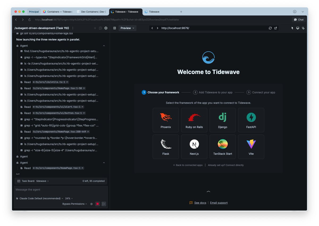Screen dimensions: 319x226
Task: Open the browser tab list chevron
Action: pyautogui.click(x=303, y=12)
